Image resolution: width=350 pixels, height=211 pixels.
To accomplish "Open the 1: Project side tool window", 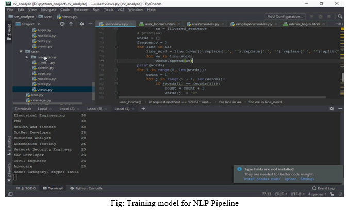I will click(x=9, y=32).
